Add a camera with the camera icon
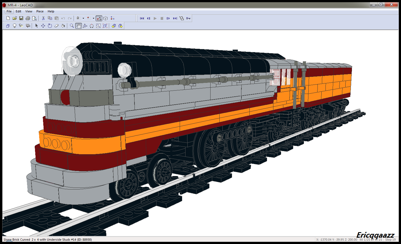The width and height of the screenshot is (401, 244). coord(28,26)
